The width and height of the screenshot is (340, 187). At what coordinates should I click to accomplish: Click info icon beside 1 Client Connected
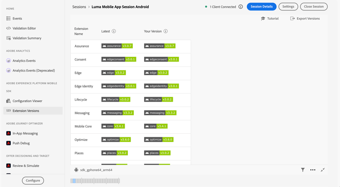(x=241, y=7)
